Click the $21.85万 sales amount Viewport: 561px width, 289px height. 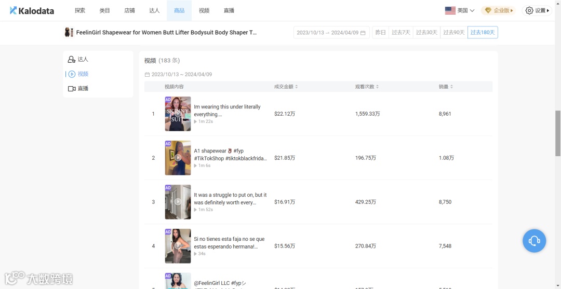[285, 158]
